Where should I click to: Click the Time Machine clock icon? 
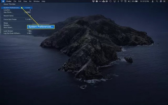pyautogui.click(x=110, y=1)
